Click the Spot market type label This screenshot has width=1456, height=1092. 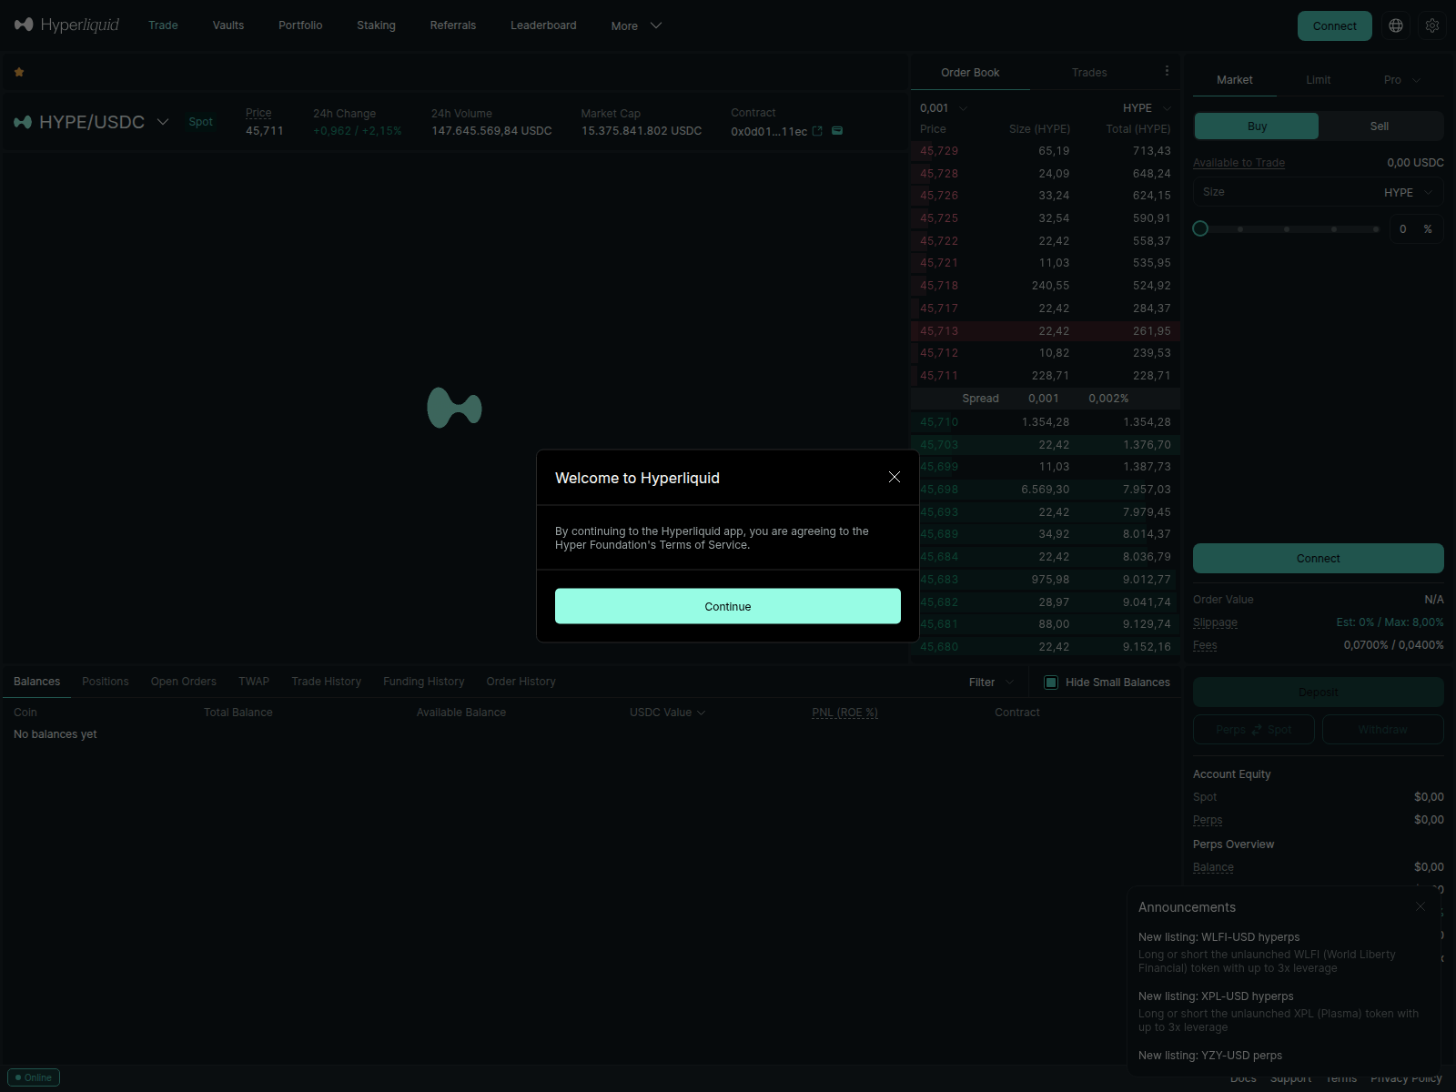(200, 122)
